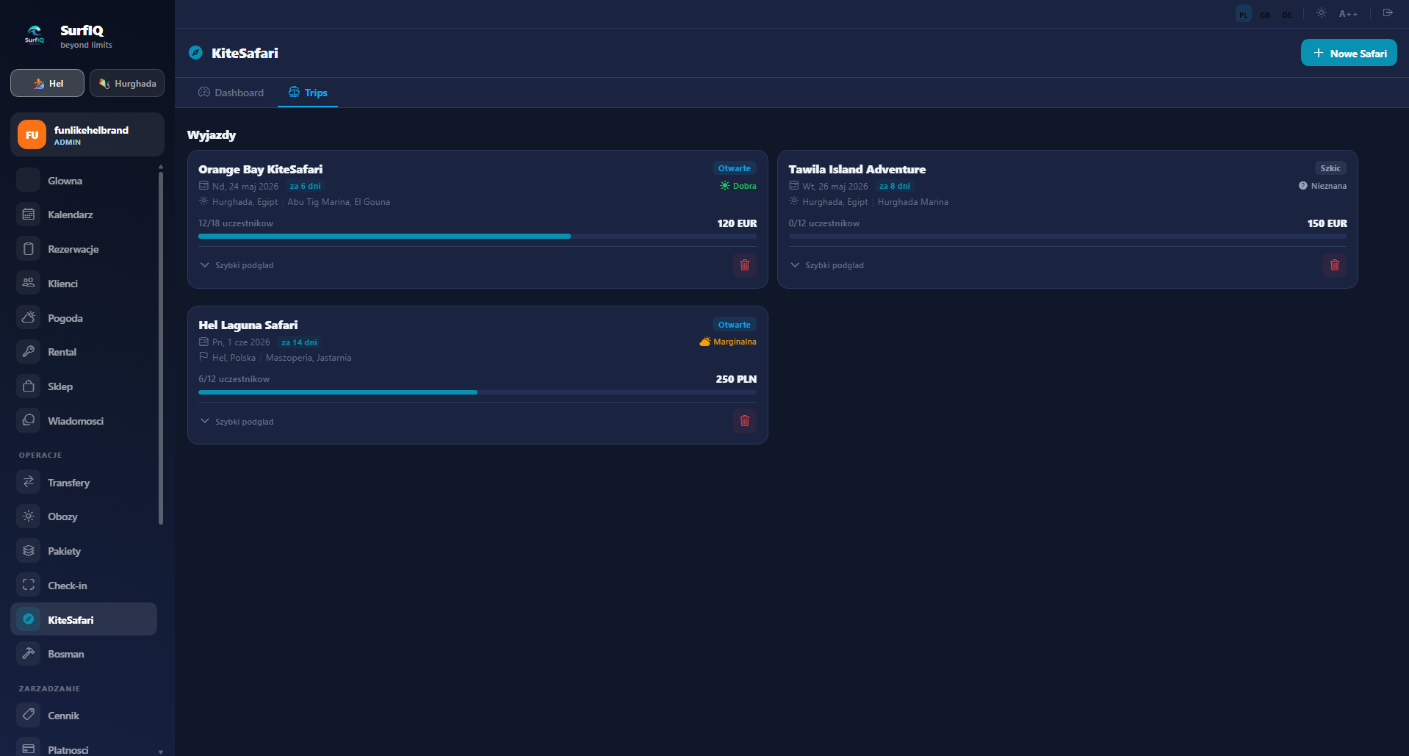Select the Trips tab

pos(308,93)
